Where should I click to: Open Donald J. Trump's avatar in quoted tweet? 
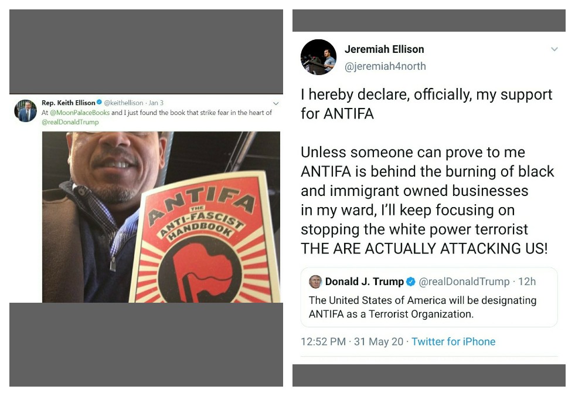(x=315, y=282)
